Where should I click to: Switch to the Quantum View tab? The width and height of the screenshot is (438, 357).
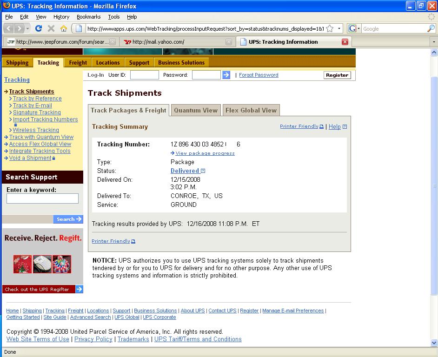click(x=196, y=110)
